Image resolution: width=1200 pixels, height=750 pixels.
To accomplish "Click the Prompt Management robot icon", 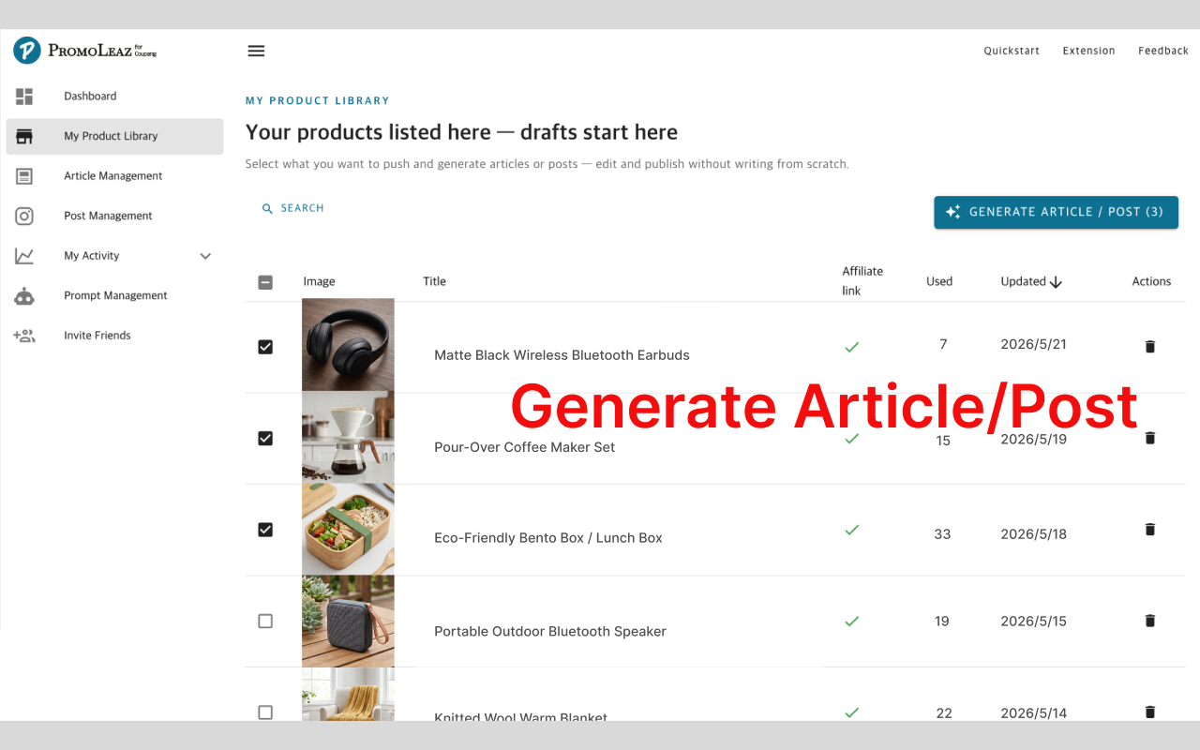I will tap(24, 296).
